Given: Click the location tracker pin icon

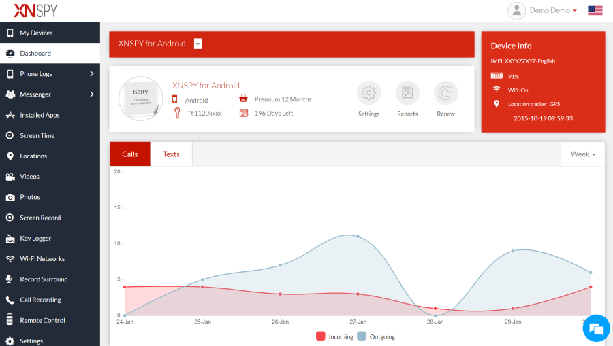Looking at the screenshot, I should [497, 104].
